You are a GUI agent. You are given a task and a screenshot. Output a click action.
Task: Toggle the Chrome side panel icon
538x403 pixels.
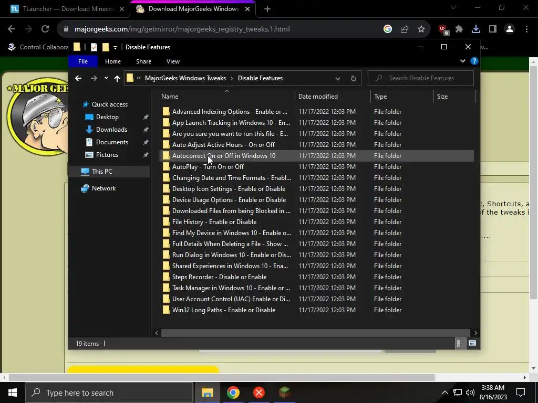click(x=493, y=29)
